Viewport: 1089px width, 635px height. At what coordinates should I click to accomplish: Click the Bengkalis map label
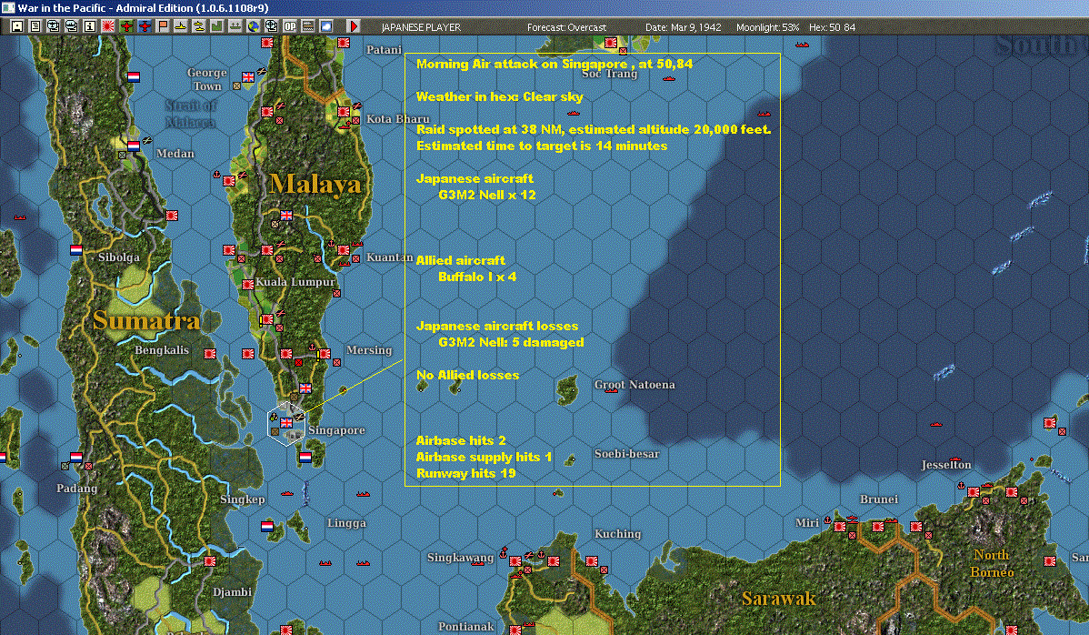click(x=162, y=349)
